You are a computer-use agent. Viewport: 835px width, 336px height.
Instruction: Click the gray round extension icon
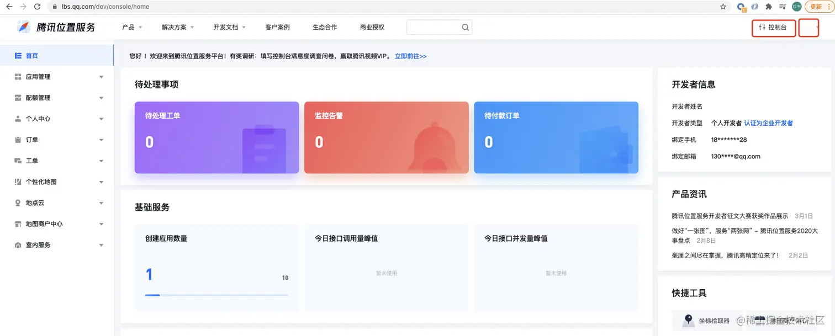pyautogui.click(x=755, y=7)
